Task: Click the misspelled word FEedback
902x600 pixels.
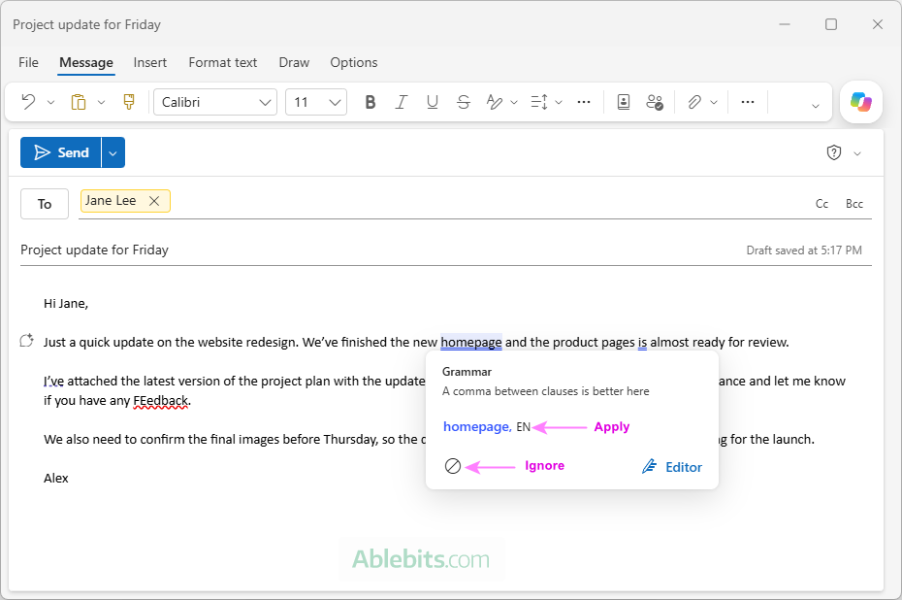Action: pos(160,400)
